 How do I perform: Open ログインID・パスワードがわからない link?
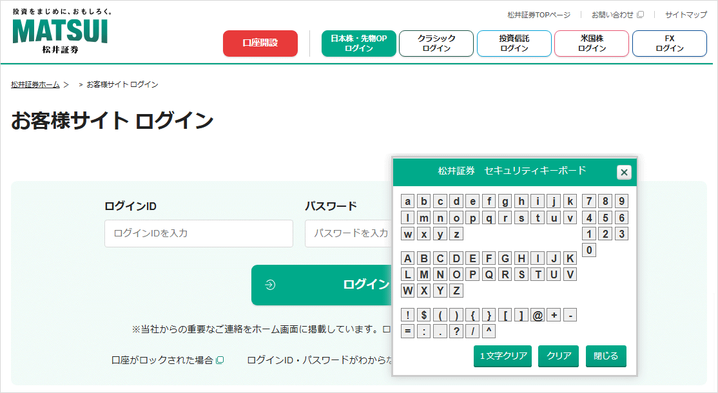[x=320, y=360]
